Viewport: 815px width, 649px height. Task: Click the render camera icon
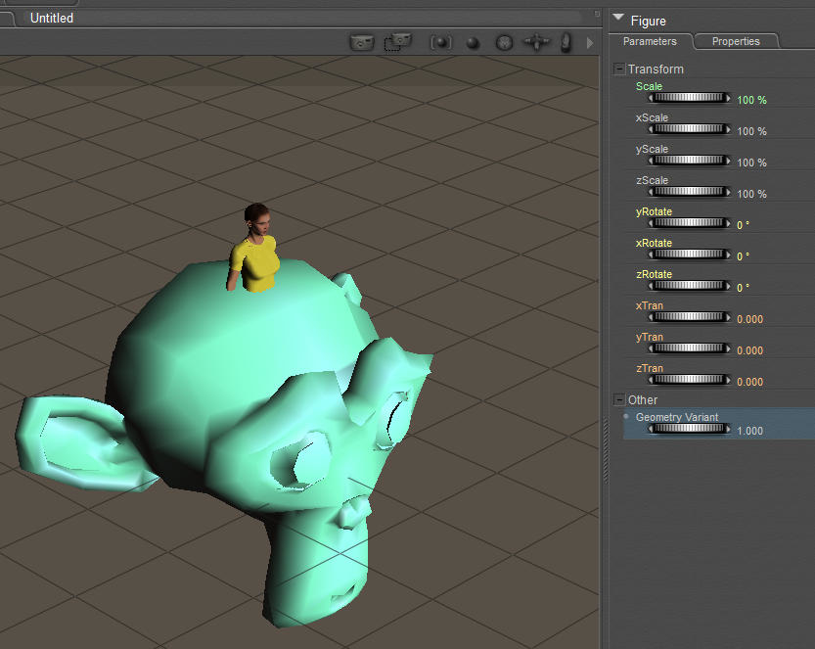(x=362, y=42)
